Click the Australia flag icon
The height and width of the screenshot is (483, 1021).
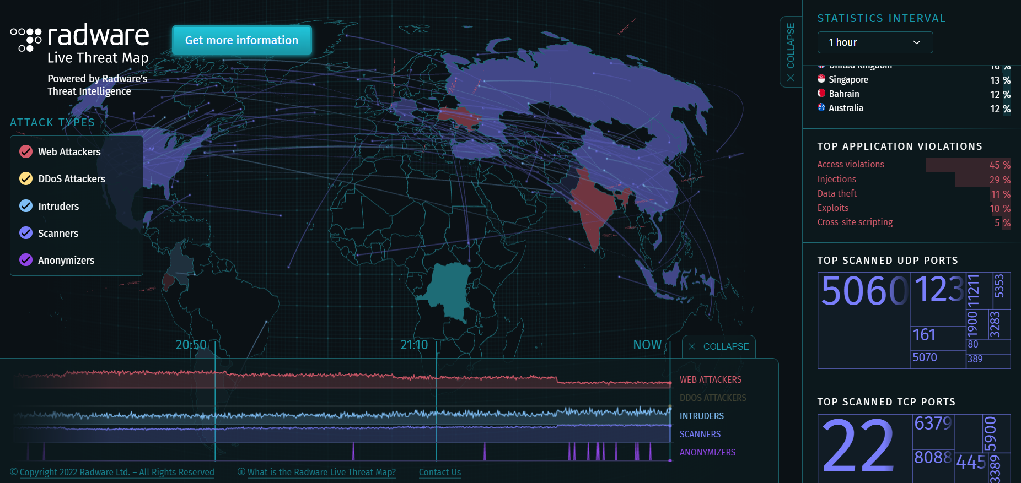coord(821,107)
